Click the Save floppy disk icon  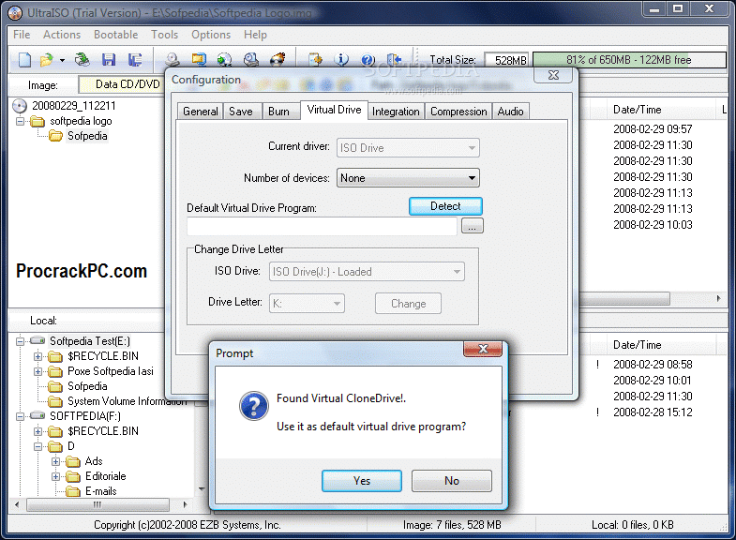(x=109, y=60)
